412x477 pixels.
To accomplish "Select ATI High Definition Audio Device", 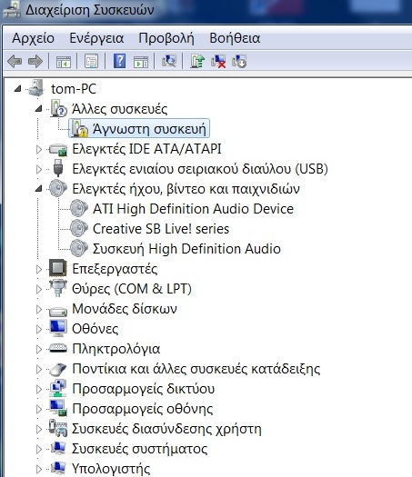I will 193,209.
